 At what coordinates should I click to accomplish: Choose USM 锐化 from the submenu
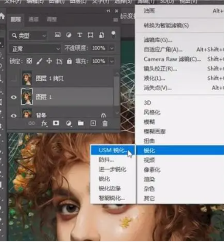[x=113, y=150]
